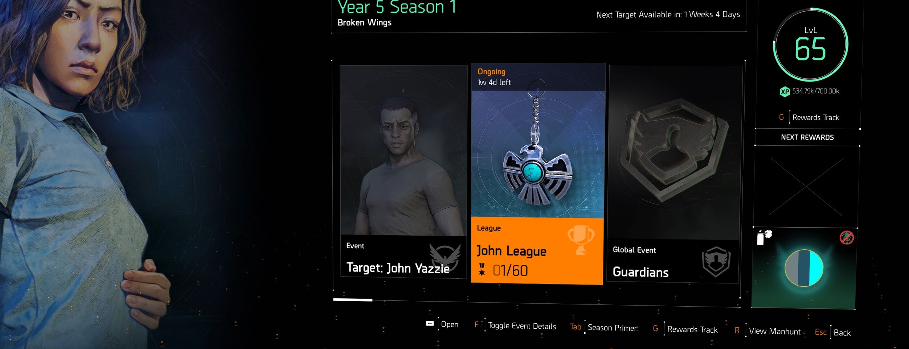
Task: Select the Guardians Global Event card
Action: point(675,174)
